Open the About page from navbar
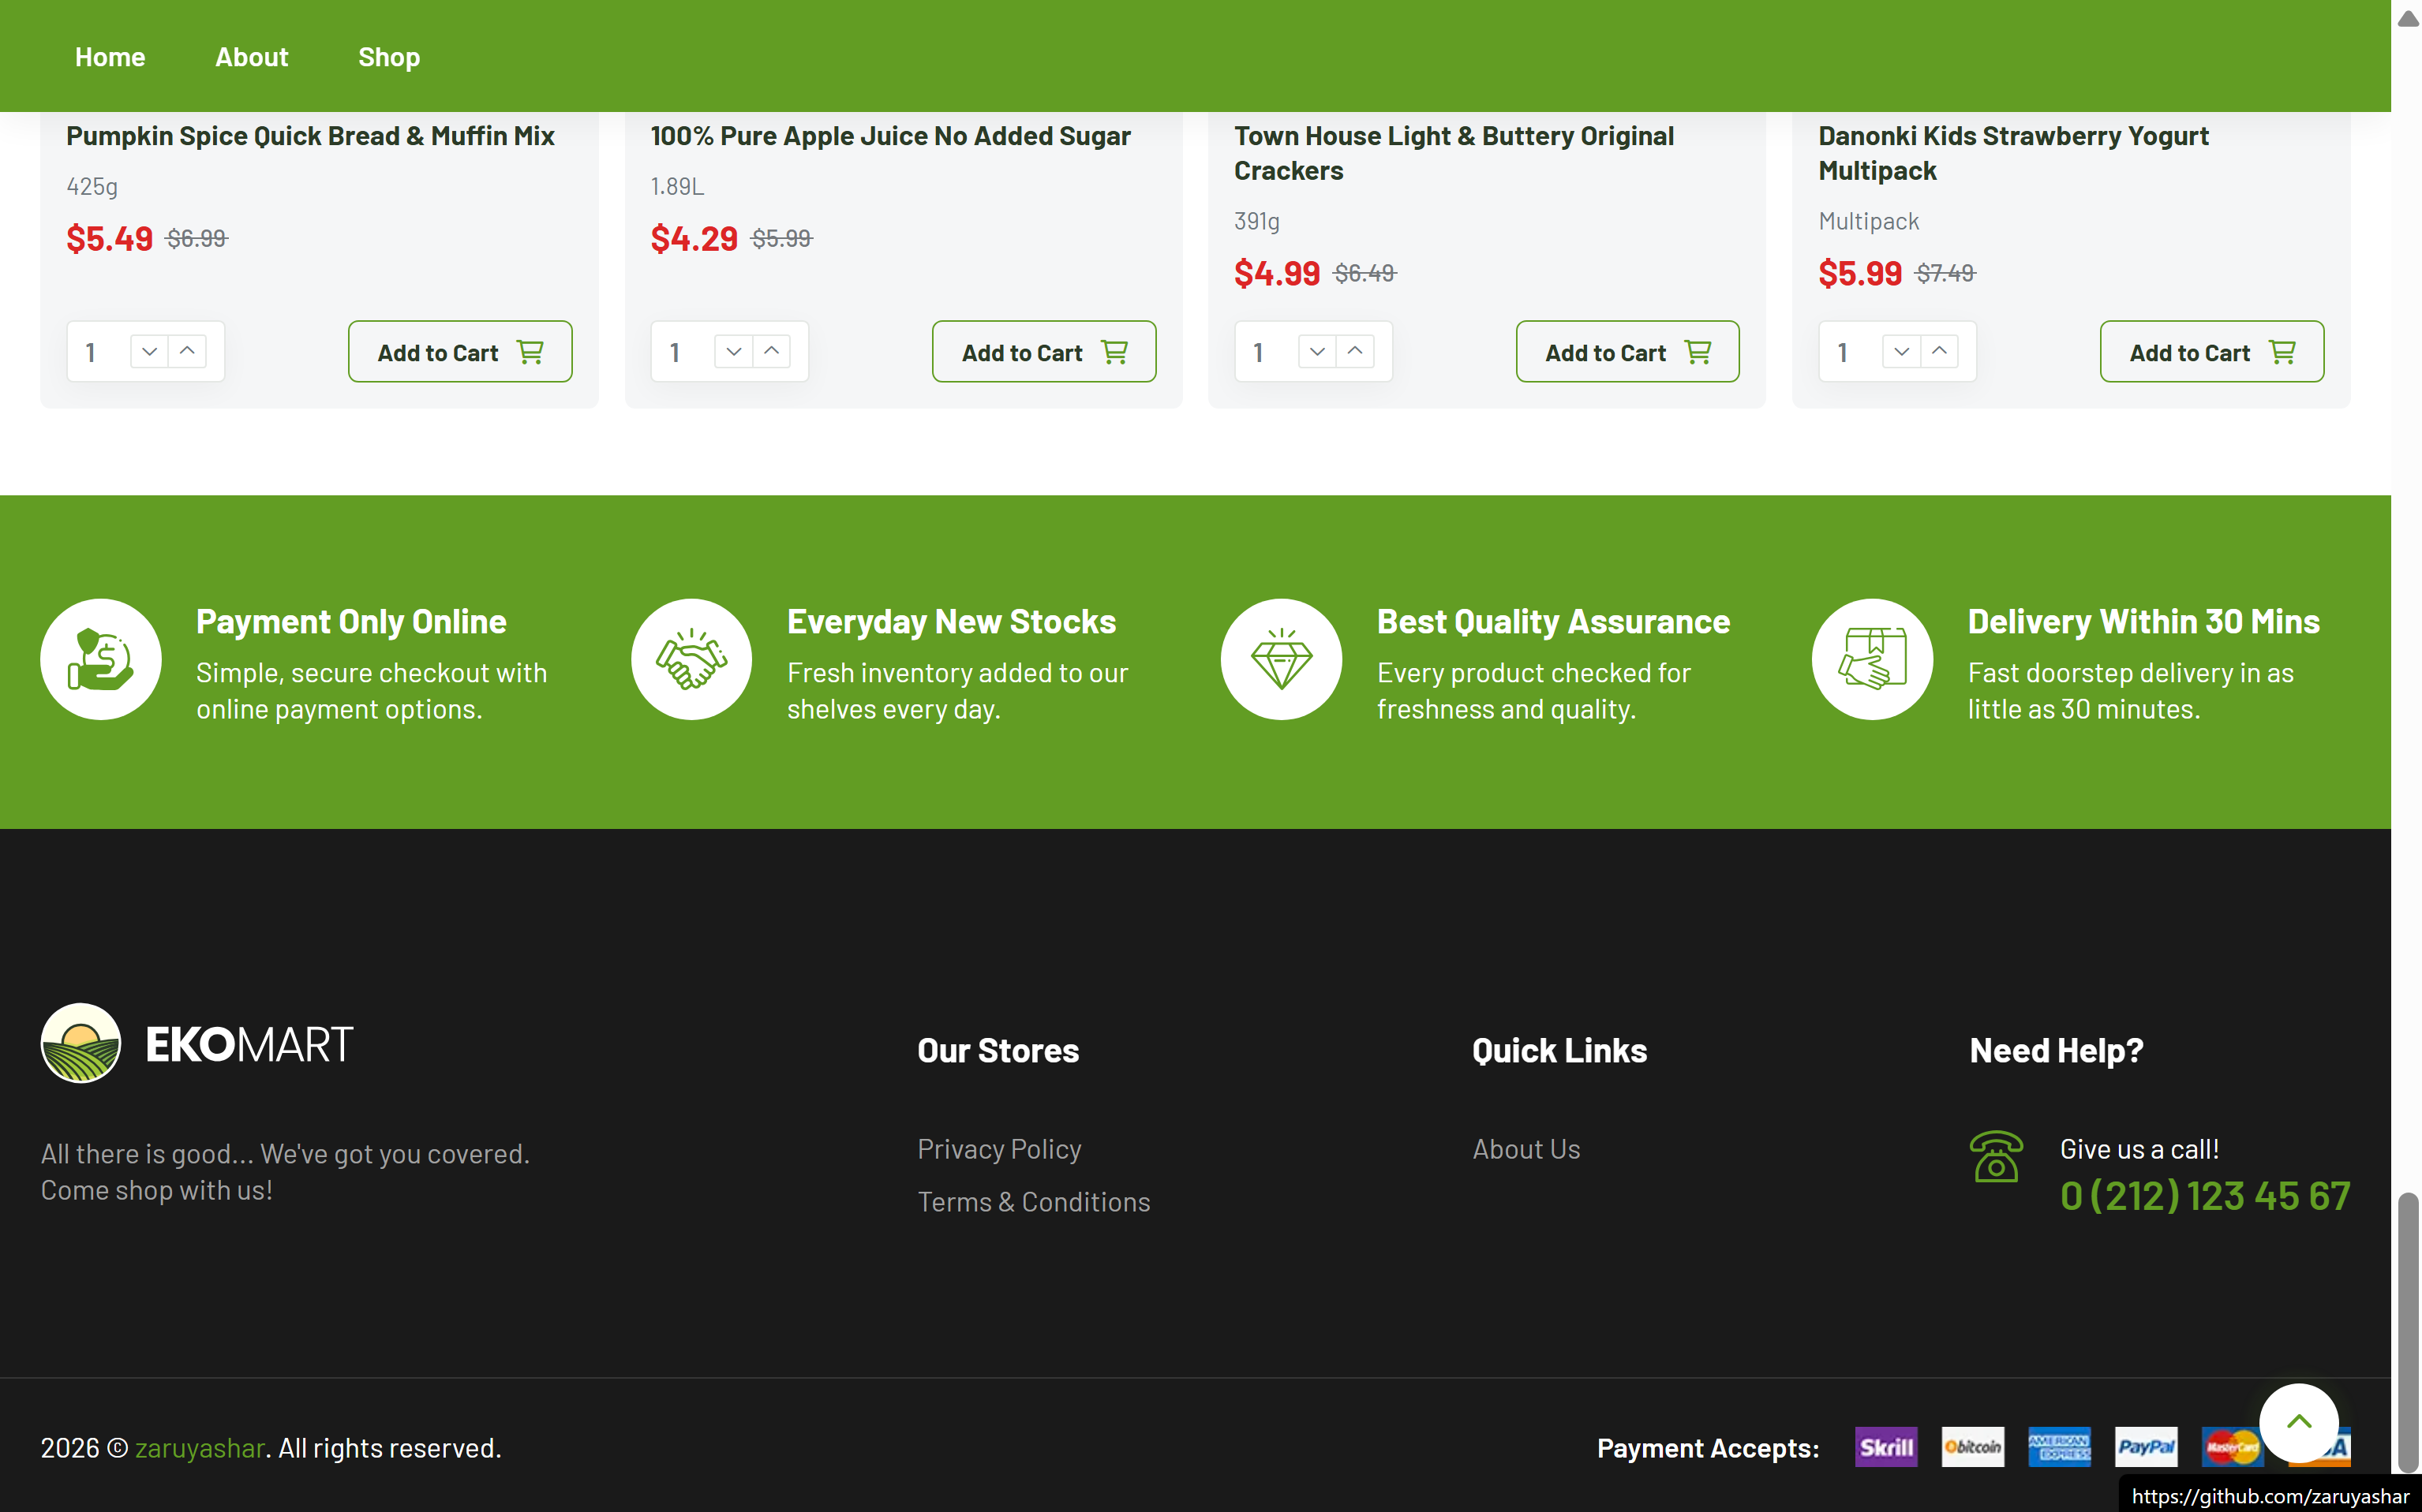Image resolution: width=2422 pixels, height=1512 pixels. click(x=251, y=57)
